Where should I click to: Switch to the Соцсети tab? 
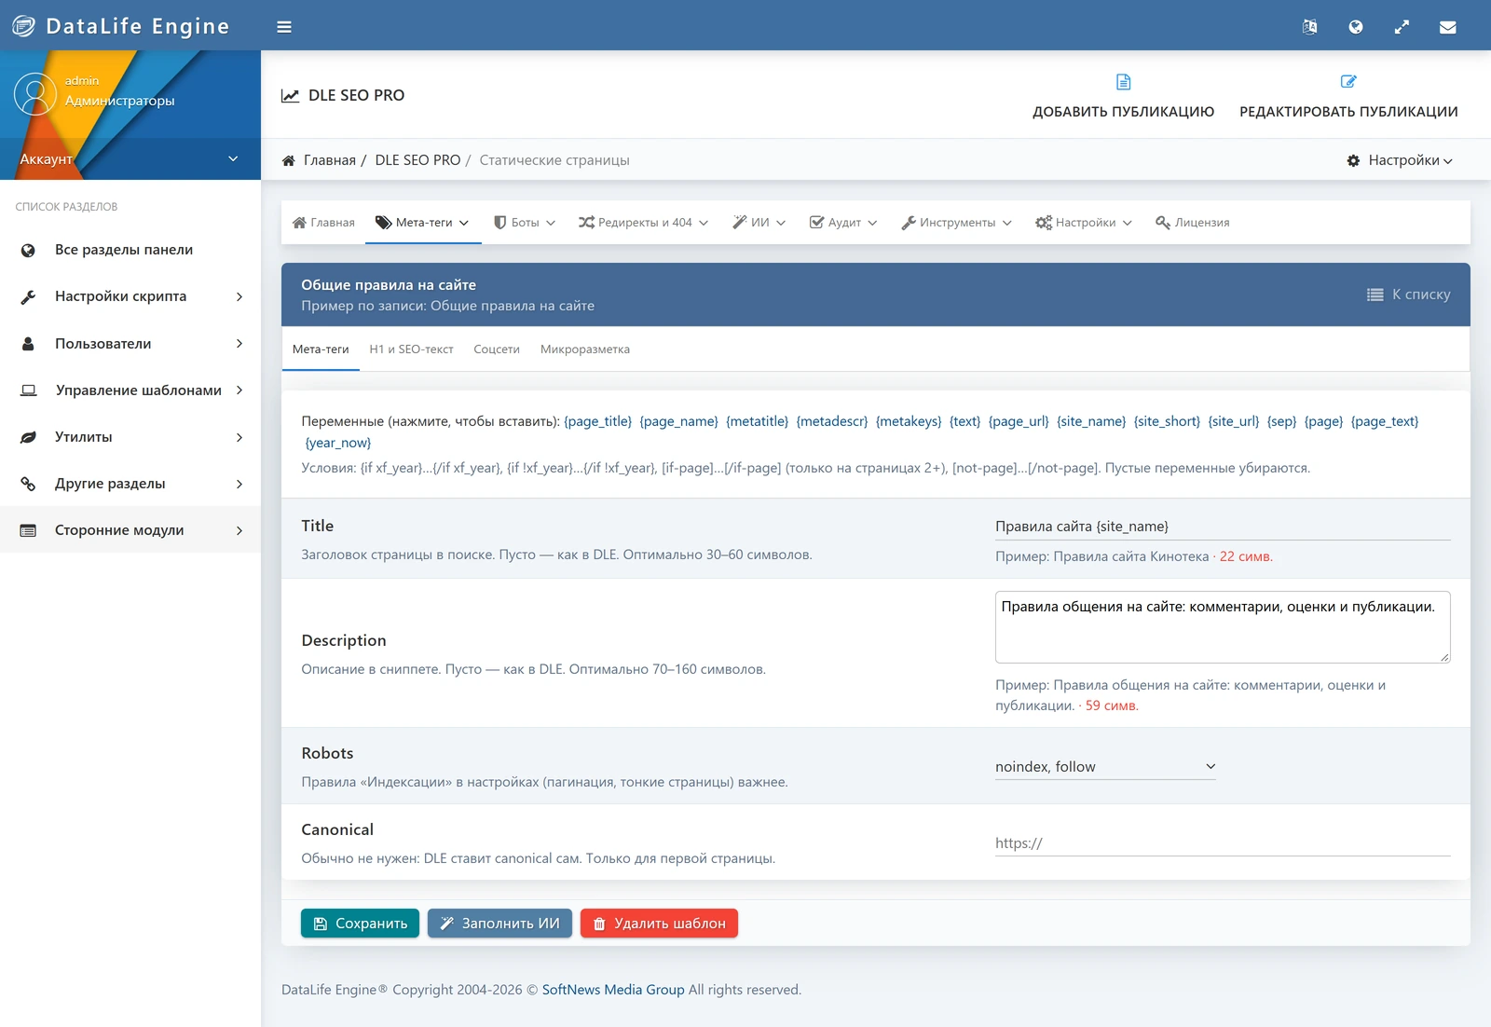pyautogui.click(x=497, y=349)
